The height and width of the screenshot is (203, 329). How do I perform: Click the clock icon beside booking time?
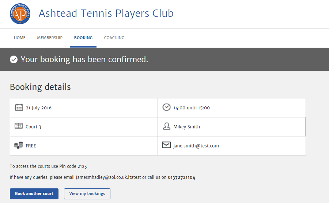[x=166, y=108]
